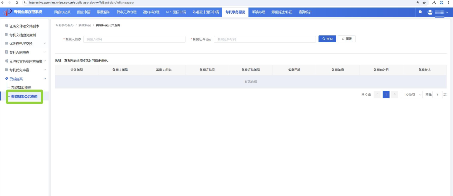This screenshot has width=453, height=196.
Task: Reload the page with browser refresh icon
Action: [x=17, y=3]
